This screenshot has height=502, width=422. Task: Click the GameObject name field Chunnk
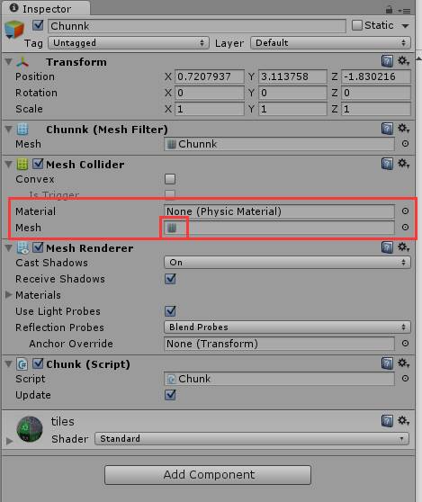[x=197, y=26]
